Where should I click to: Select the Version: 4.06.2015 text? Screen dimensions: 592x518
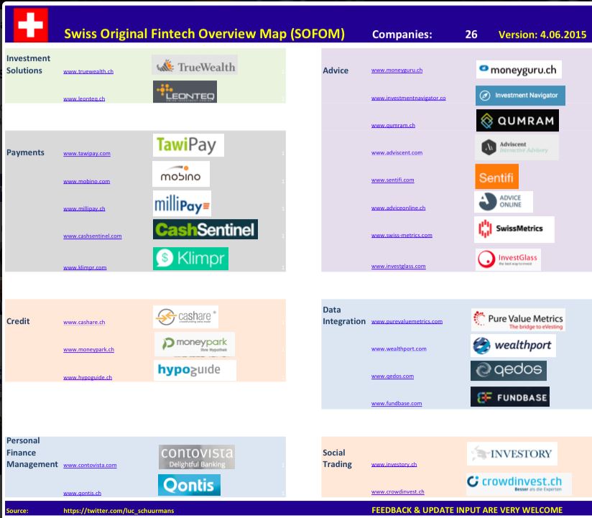click(542, 34)
